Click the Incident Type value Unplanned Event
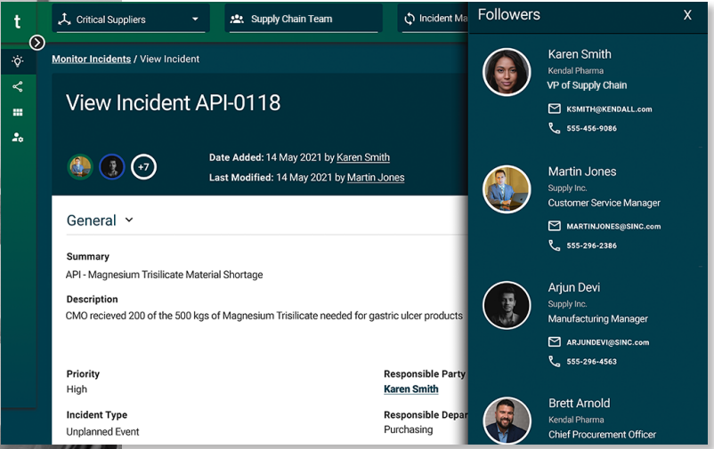 (x=102, y=432)
